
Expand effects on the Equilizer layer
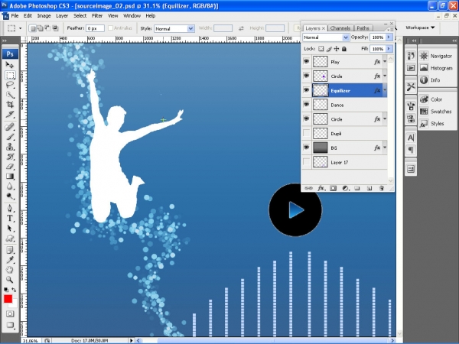tap(385, 90)
